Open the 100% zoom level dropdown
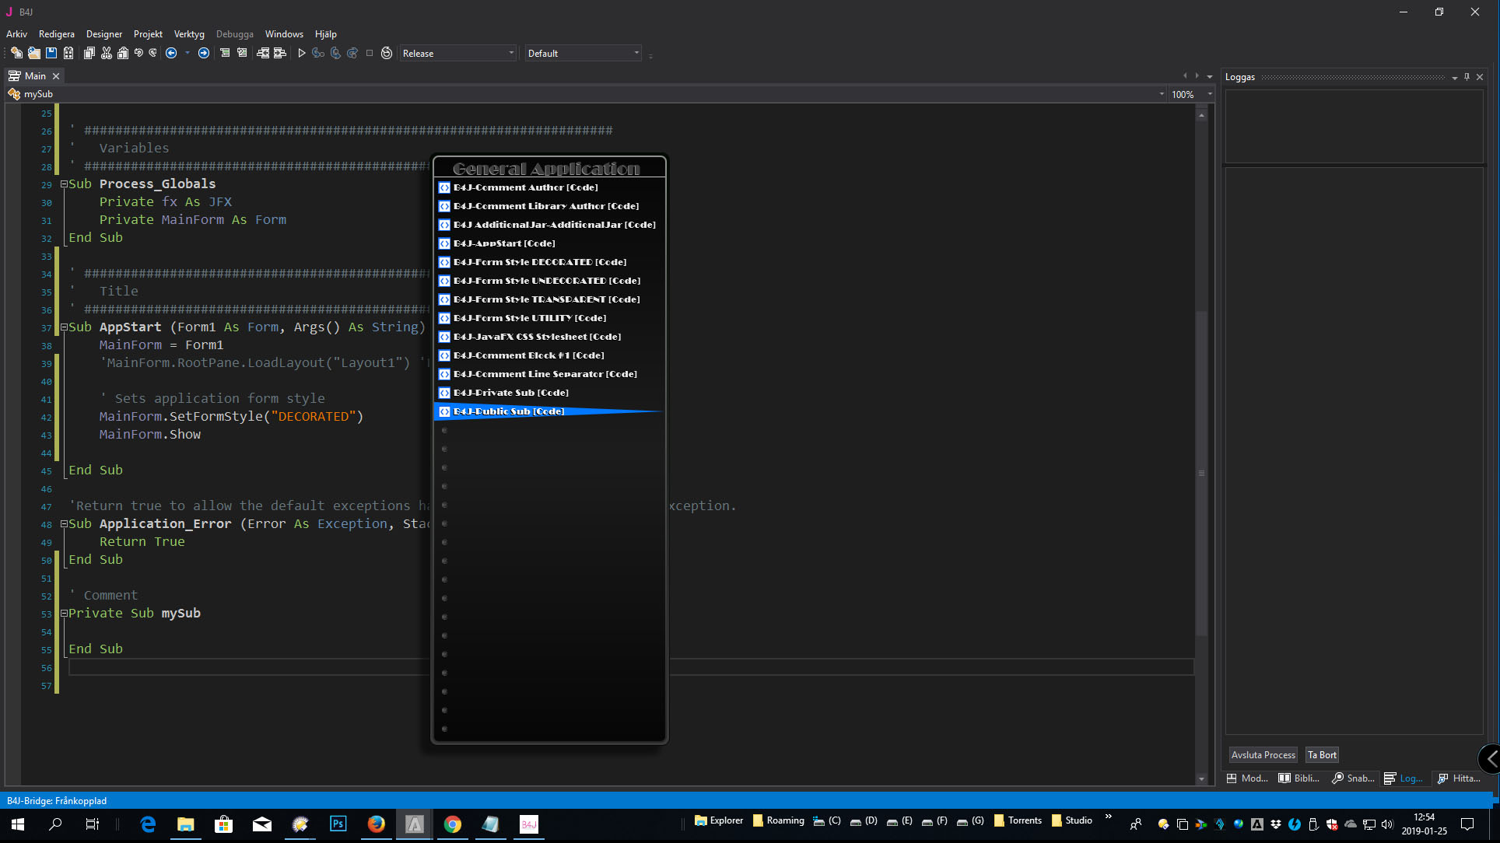This screenshot has width=1500, height=843. (x=1209, y=94)
